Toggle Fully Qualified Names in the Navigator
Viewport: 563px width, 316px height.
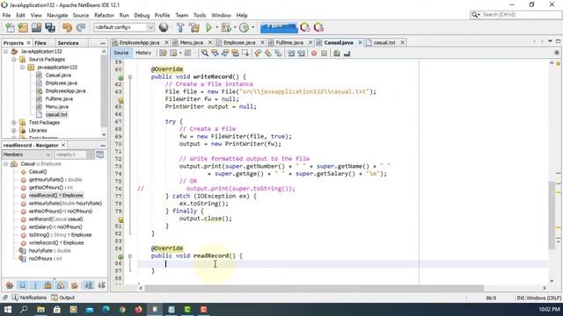[74, 285]
